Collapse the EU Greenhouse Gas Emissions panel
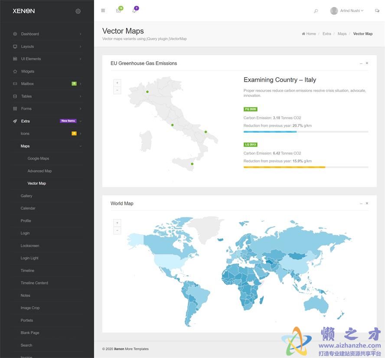This screenshot has height=358, width=385. [x=361, y=63]
